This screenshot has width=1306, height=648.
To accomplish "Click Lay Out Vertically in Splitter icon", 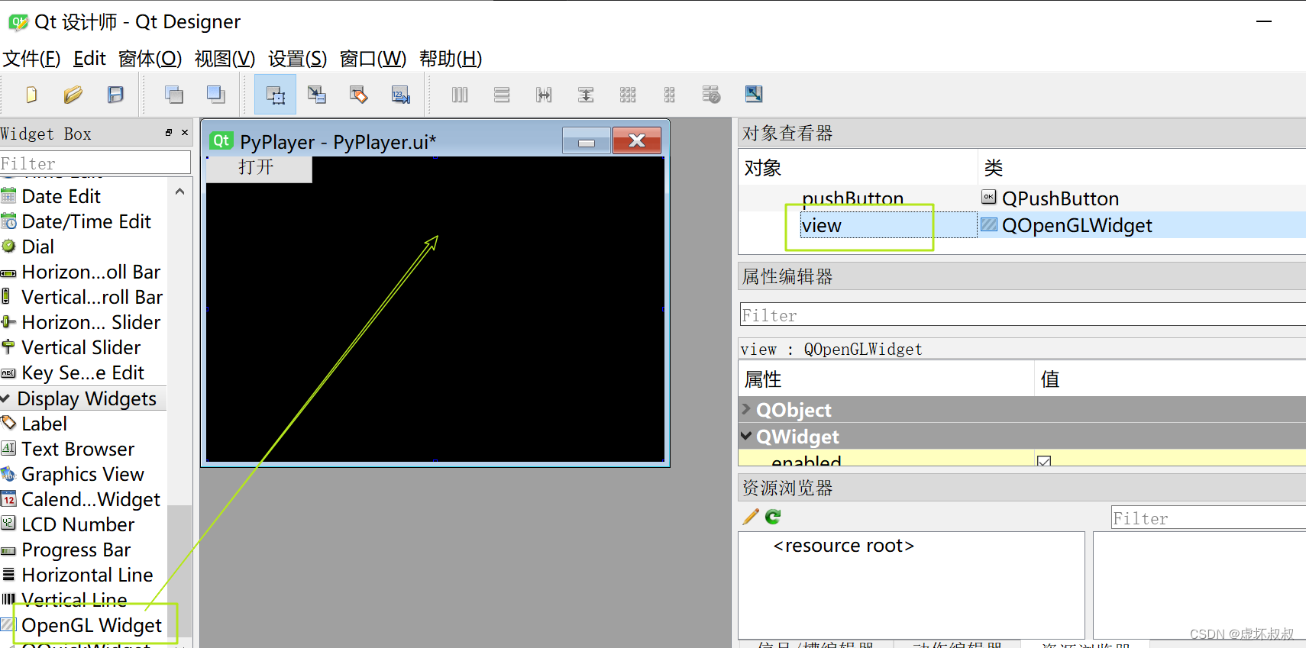I will pos(586,95).
